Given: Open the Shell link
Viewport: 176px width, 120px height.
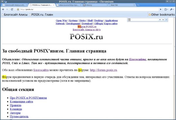Looking at the screenshot, I should [x=90, y=21].
